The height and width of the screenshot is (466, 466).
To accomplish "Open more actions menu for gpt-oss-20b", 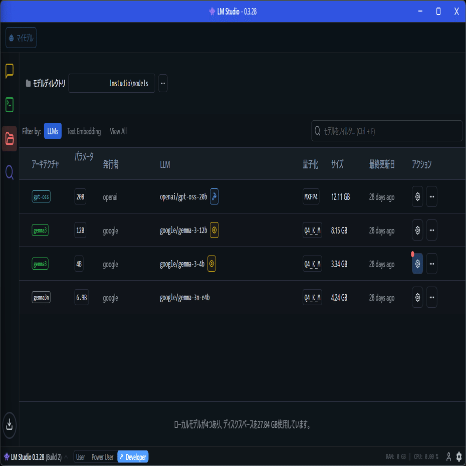I will [x=432, y=197].
